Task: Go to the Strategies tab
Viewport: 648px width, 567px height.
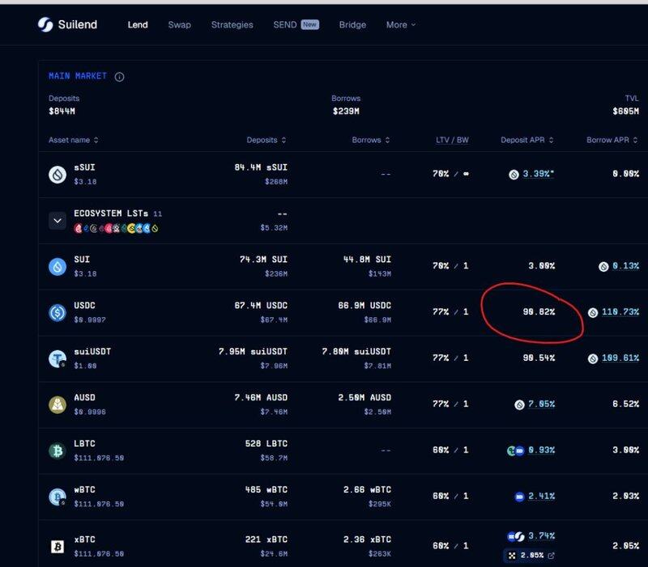Action: pos(232,25)
